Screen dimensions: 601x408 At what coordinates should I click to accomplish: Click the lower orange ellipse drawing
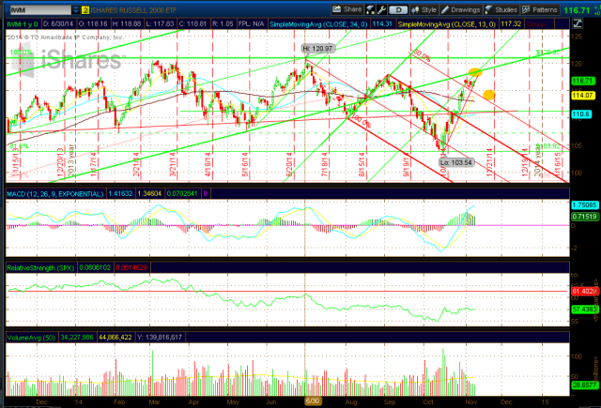(489, 95)
